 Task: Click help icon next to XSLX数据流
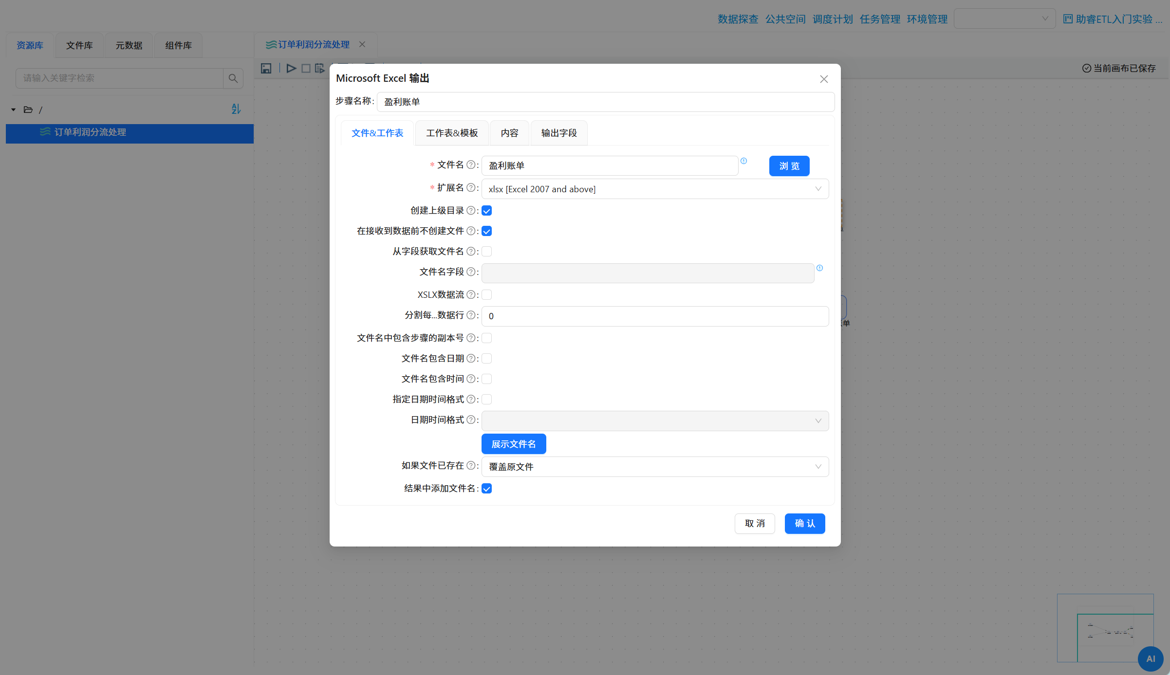(471, 295)
